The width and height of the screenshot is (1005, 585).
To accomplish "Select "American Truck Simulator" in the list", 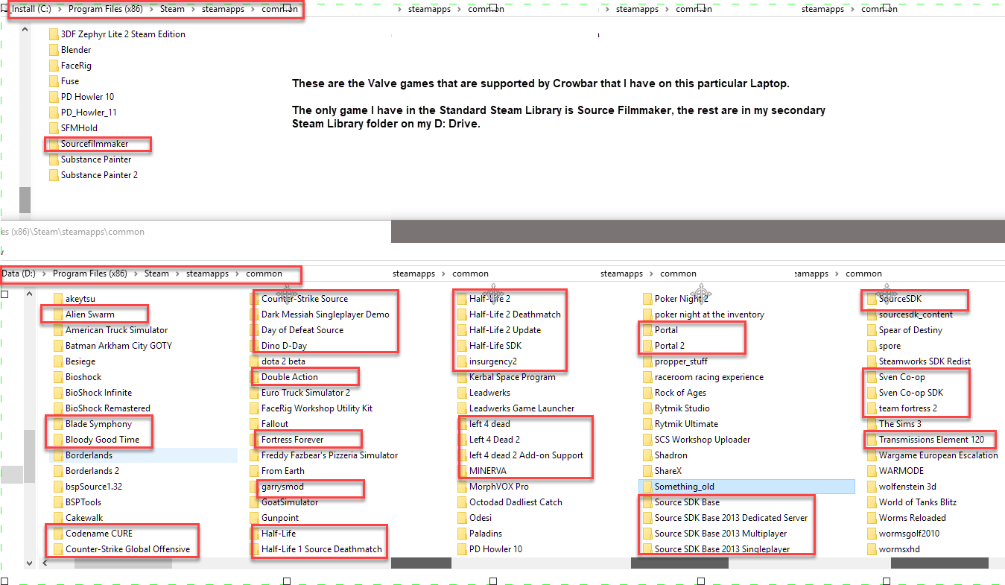I will (x=116, y=330).
